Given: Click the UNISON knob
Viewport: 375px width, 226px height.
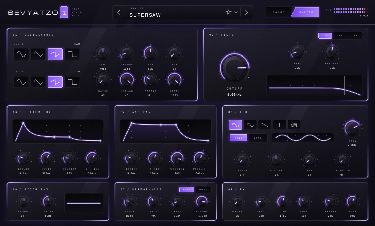Looking at the screenshot, I should tap(127, 80).
